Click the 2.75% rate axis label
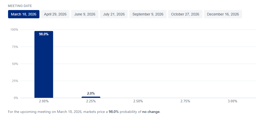 (185, 101)
